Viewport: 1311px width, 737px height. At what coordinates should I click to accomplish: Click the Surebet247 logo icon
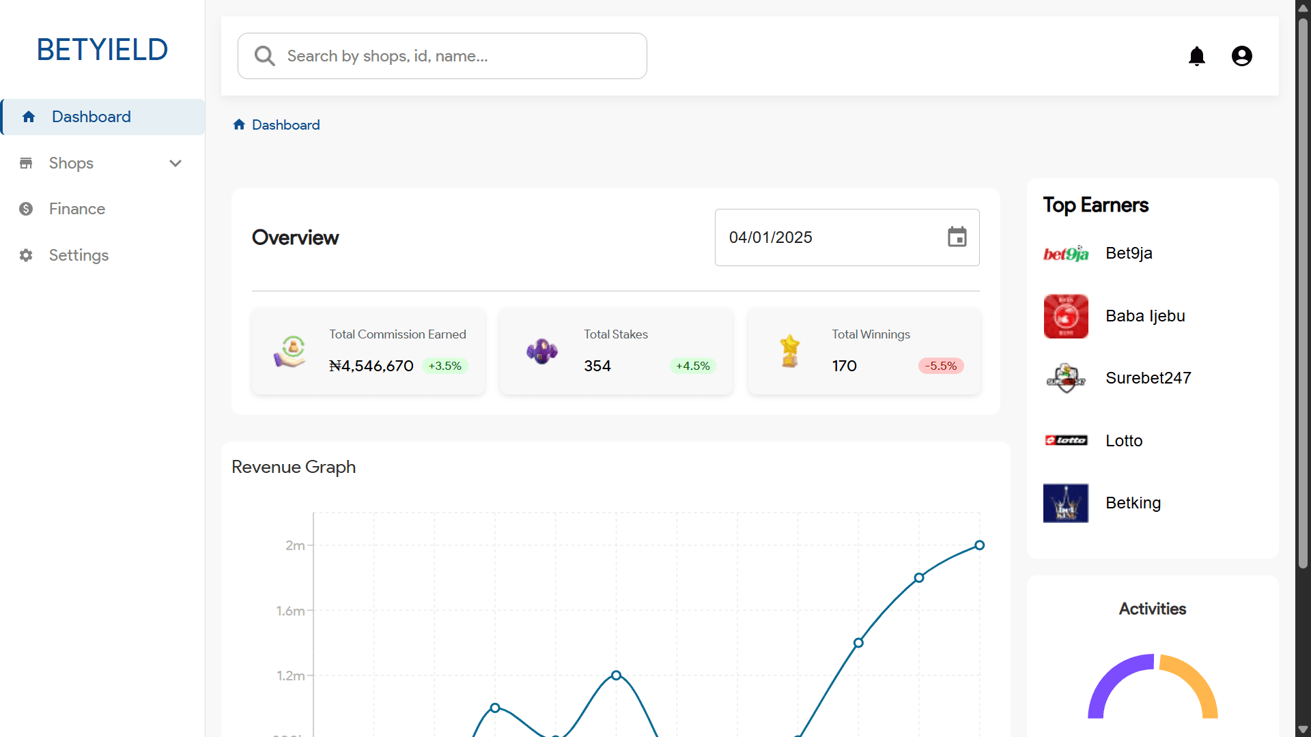[x=1066, y=378]
